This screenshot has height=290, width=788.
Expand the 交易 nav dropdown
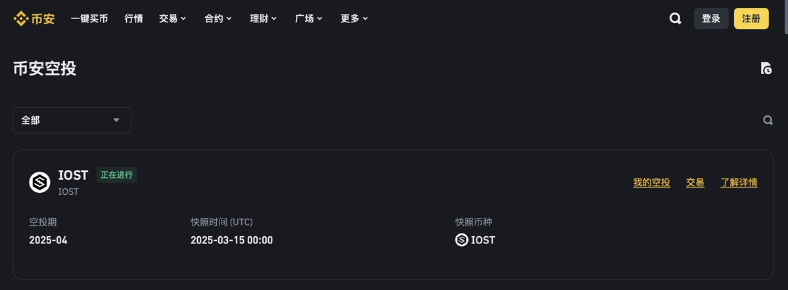point(172,18)
